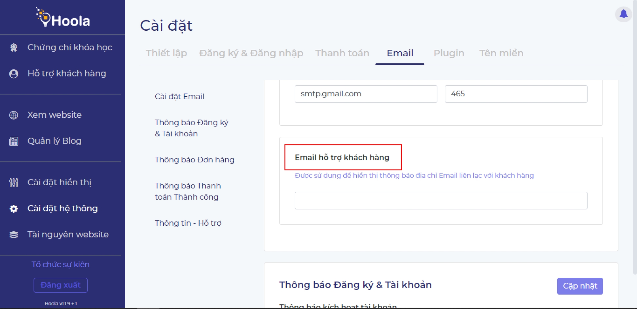Screen dimensions: 637x309
Task: Jump to Thông báo Đơn hàng section
Action: point(194,160)
